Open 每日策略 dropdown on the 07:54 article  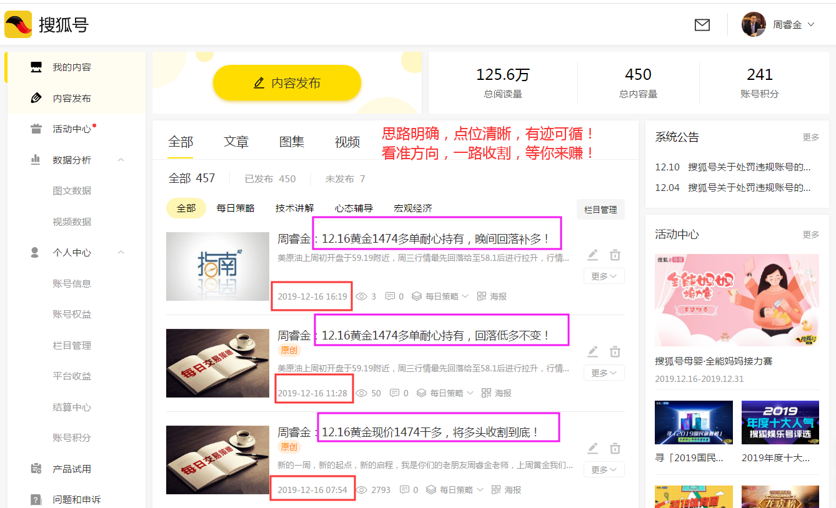(x=455, y=490)
